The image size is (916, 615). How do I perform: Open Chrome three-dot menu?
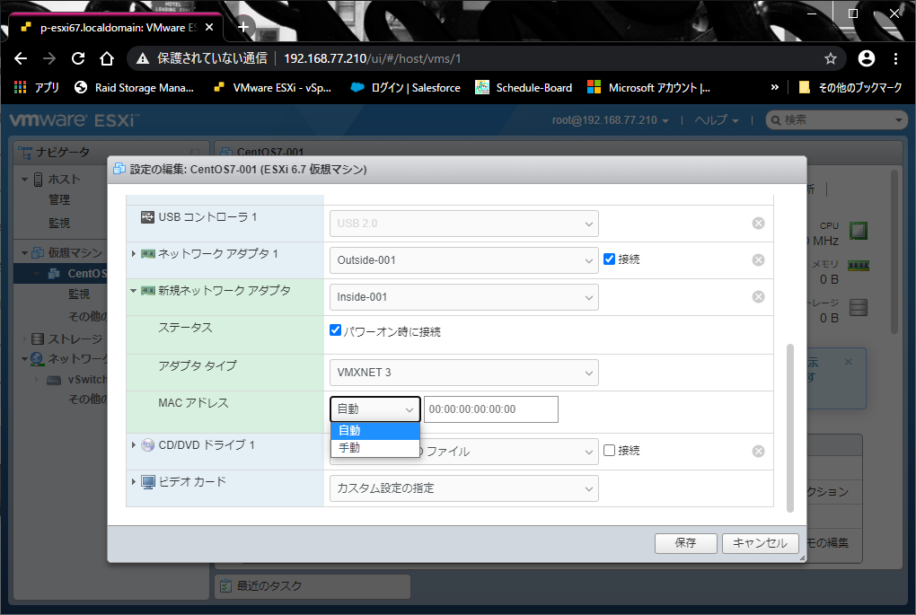pyautogui.click(x=895, y=58)
